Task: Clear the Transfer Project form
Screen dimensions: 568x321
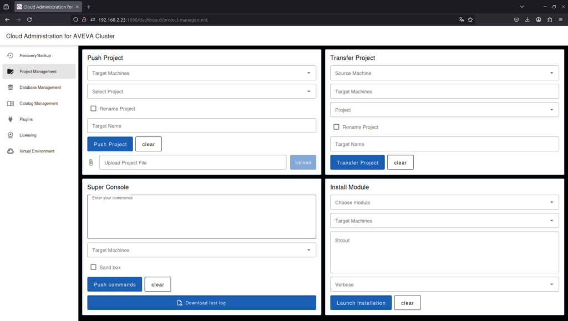Action: 400,162
